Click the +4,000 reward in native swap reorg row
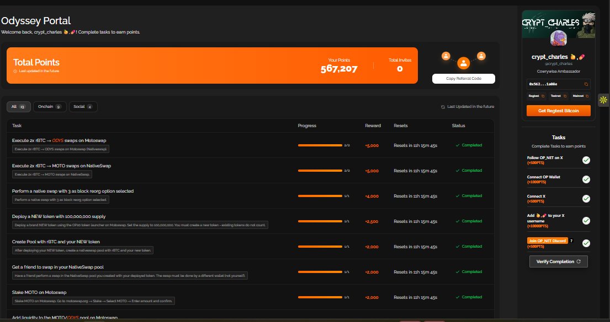 coord(372,197)
